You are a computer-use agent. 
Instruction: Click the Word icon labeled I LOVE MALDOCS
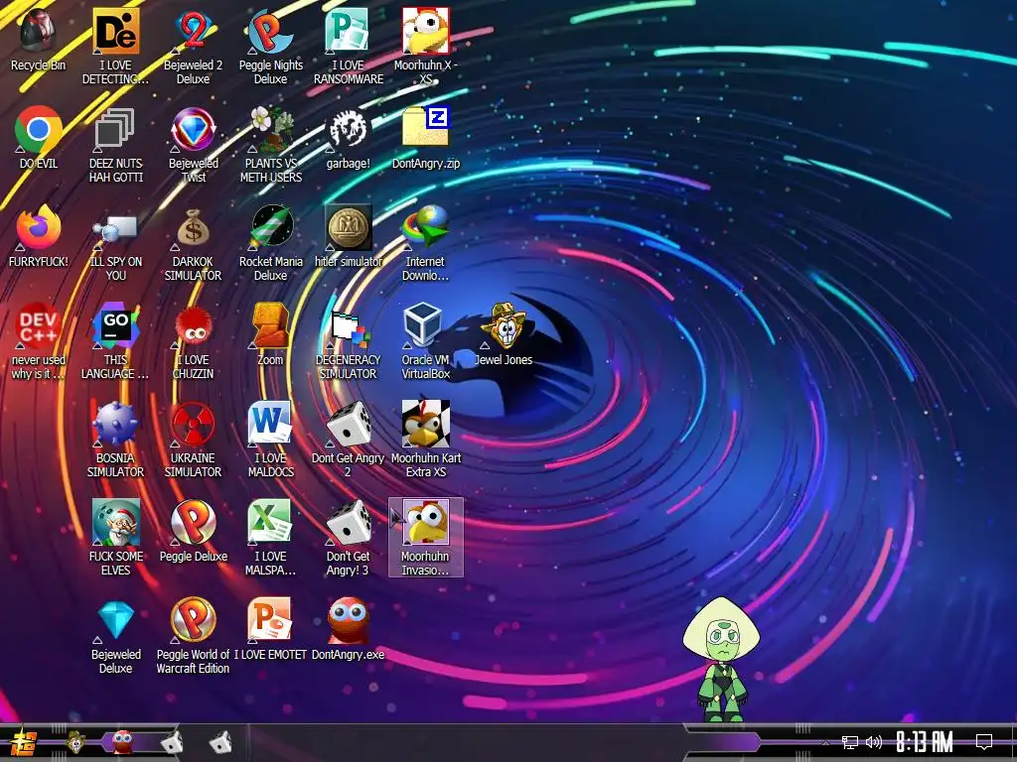[x=270, y=440]
